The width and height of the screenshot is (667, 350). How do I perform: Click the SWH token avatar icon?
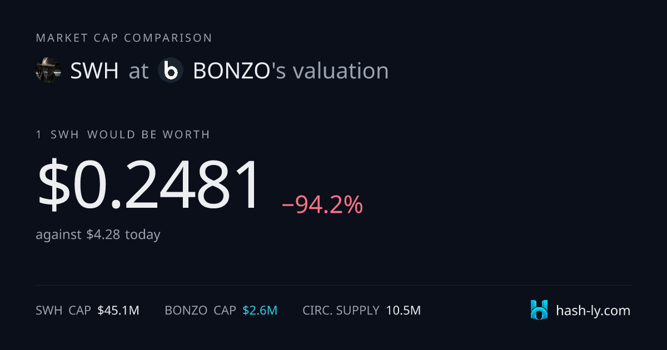(x=48, y=71)
